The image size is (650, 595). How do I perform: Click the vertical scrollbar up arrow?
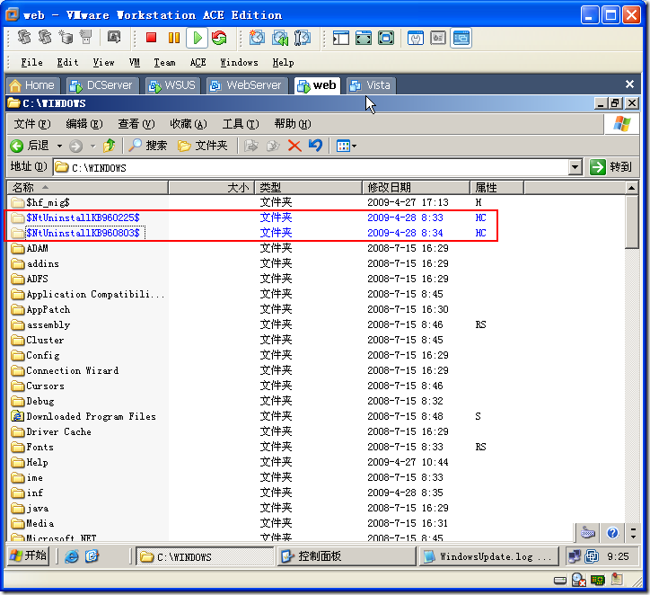click(x=632, y=188)
